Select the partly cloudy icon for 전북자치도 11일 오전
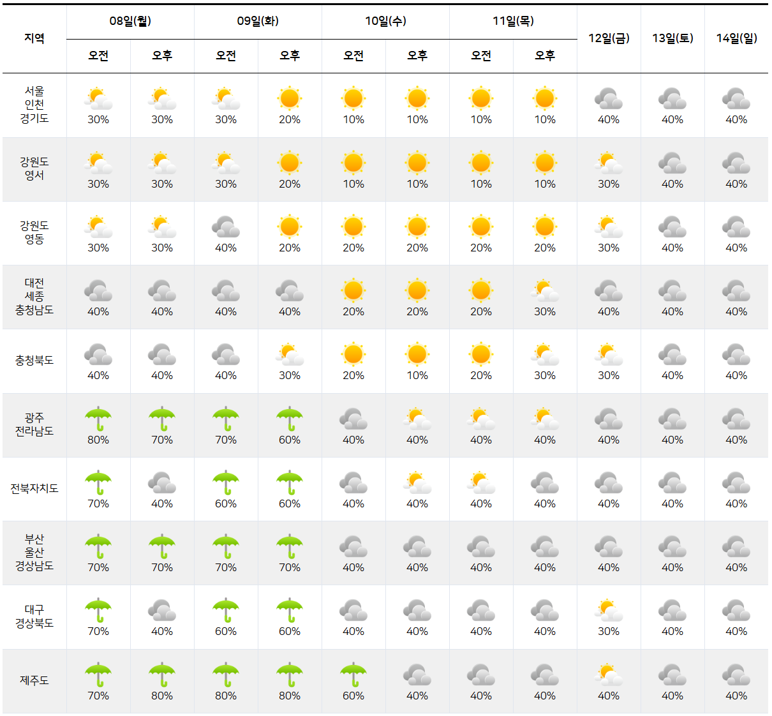Screen dimensions: 772x716 pyautogui.click(x=481, y=482)
